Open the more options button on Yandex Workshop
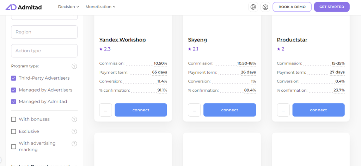Image resolution: width=361 pixels, height=166 pixels. (105, 110)
